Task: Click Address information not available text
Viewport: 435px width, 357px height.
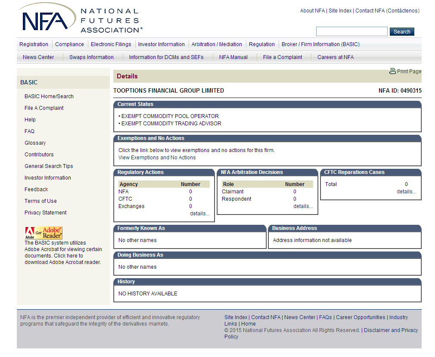Action: (x=312, y=240)
